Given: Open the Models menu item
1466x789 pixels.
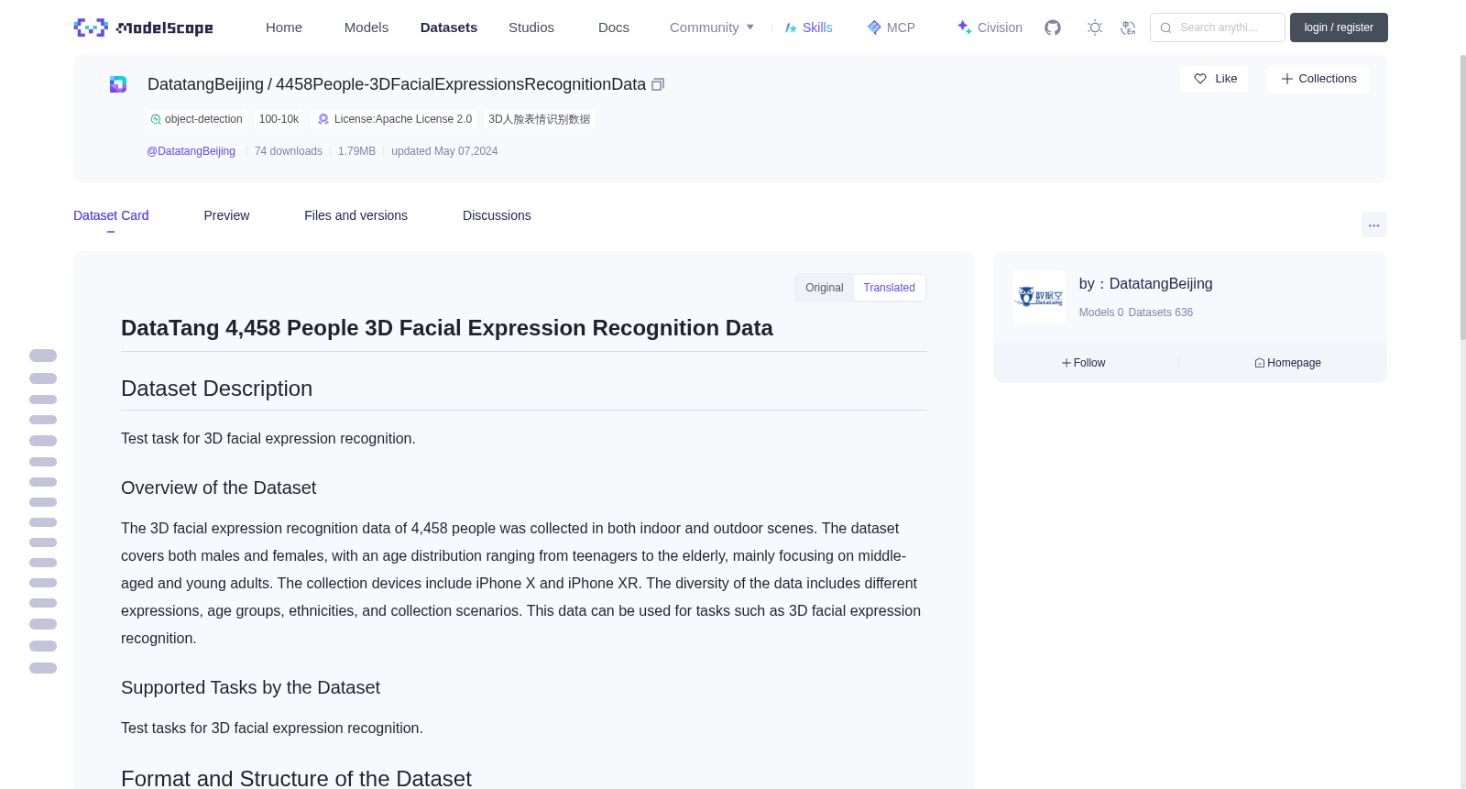Looking at the screenshot, I should coord(366,27).
